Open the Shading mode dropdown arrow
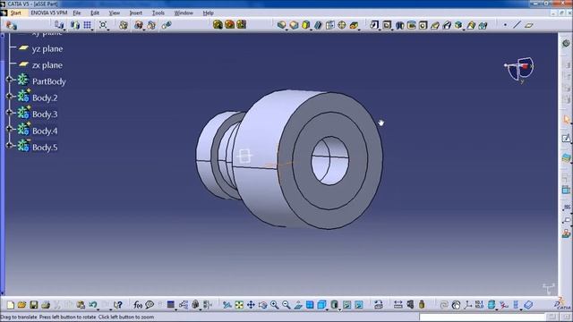Screen dimensions: 573x322 (x=340, y=309)
